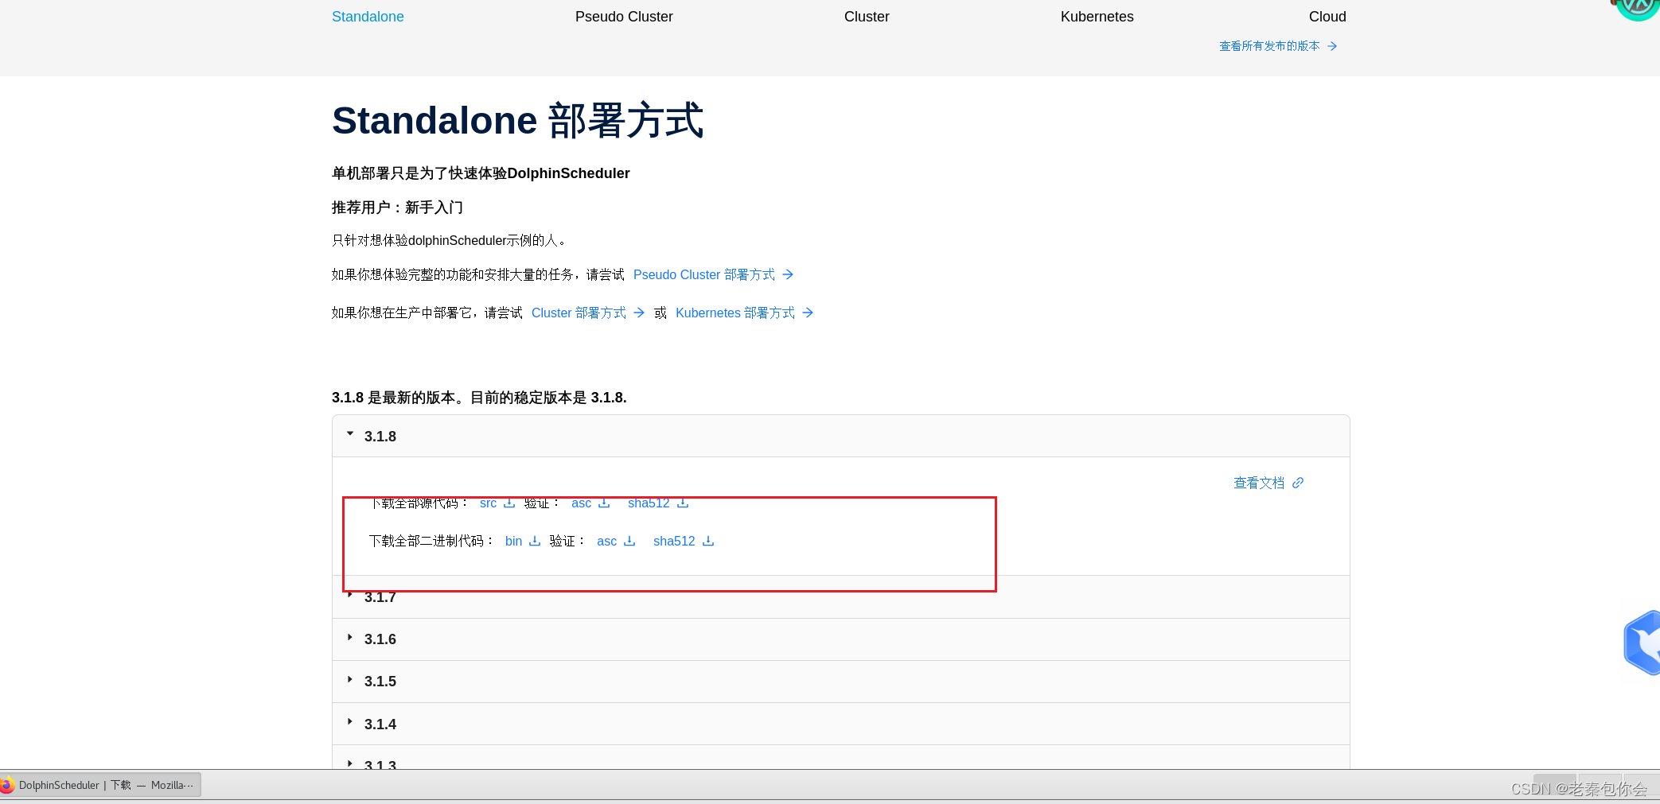Collapse the 3.1.8 version section

coord(840,436)
